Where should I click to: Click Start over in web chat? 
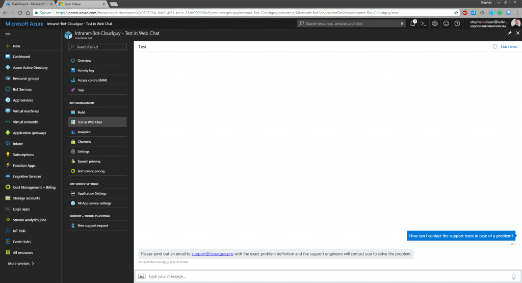coord(505,46)
